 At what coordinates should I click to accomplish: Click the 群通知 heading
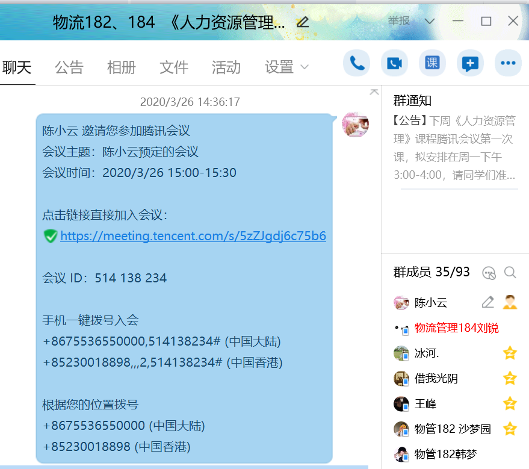pos(412,101)
